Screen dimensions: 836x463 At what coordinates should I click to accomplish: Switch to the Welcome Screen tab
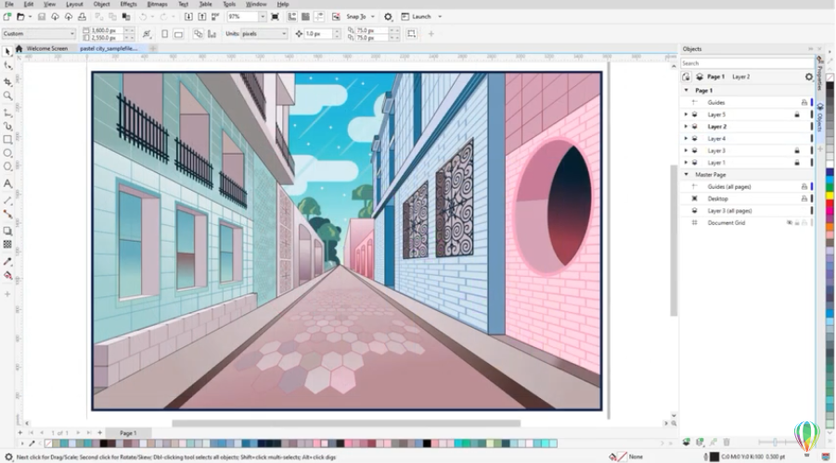(x=47, y=48)
